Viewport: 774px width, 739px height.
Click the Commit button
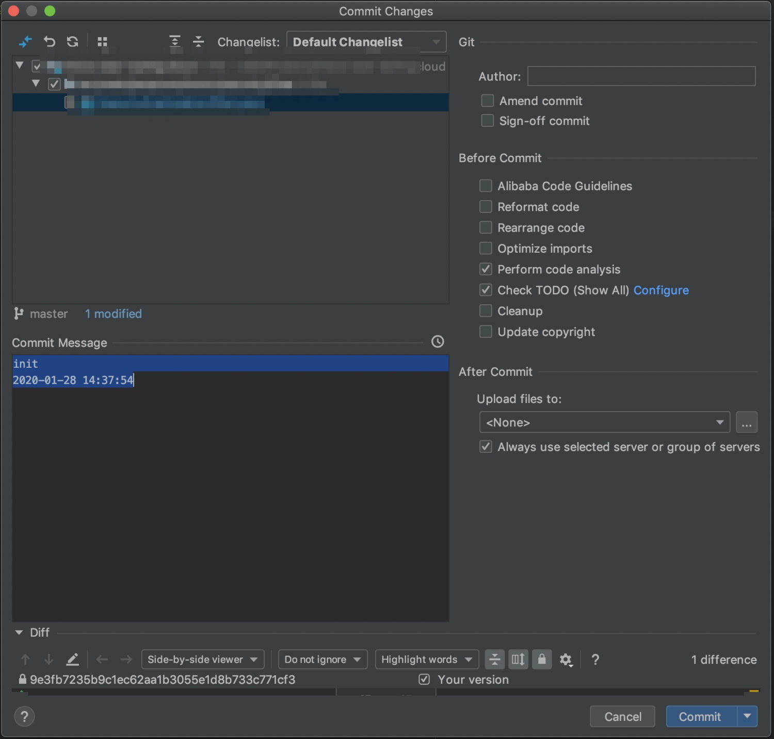click(700, 717)
